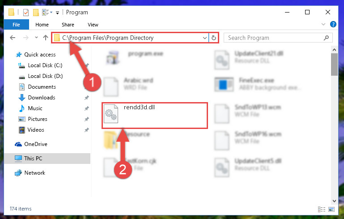Open the File menu
Screen dimensions: 344x219
[x=16, y=25]
